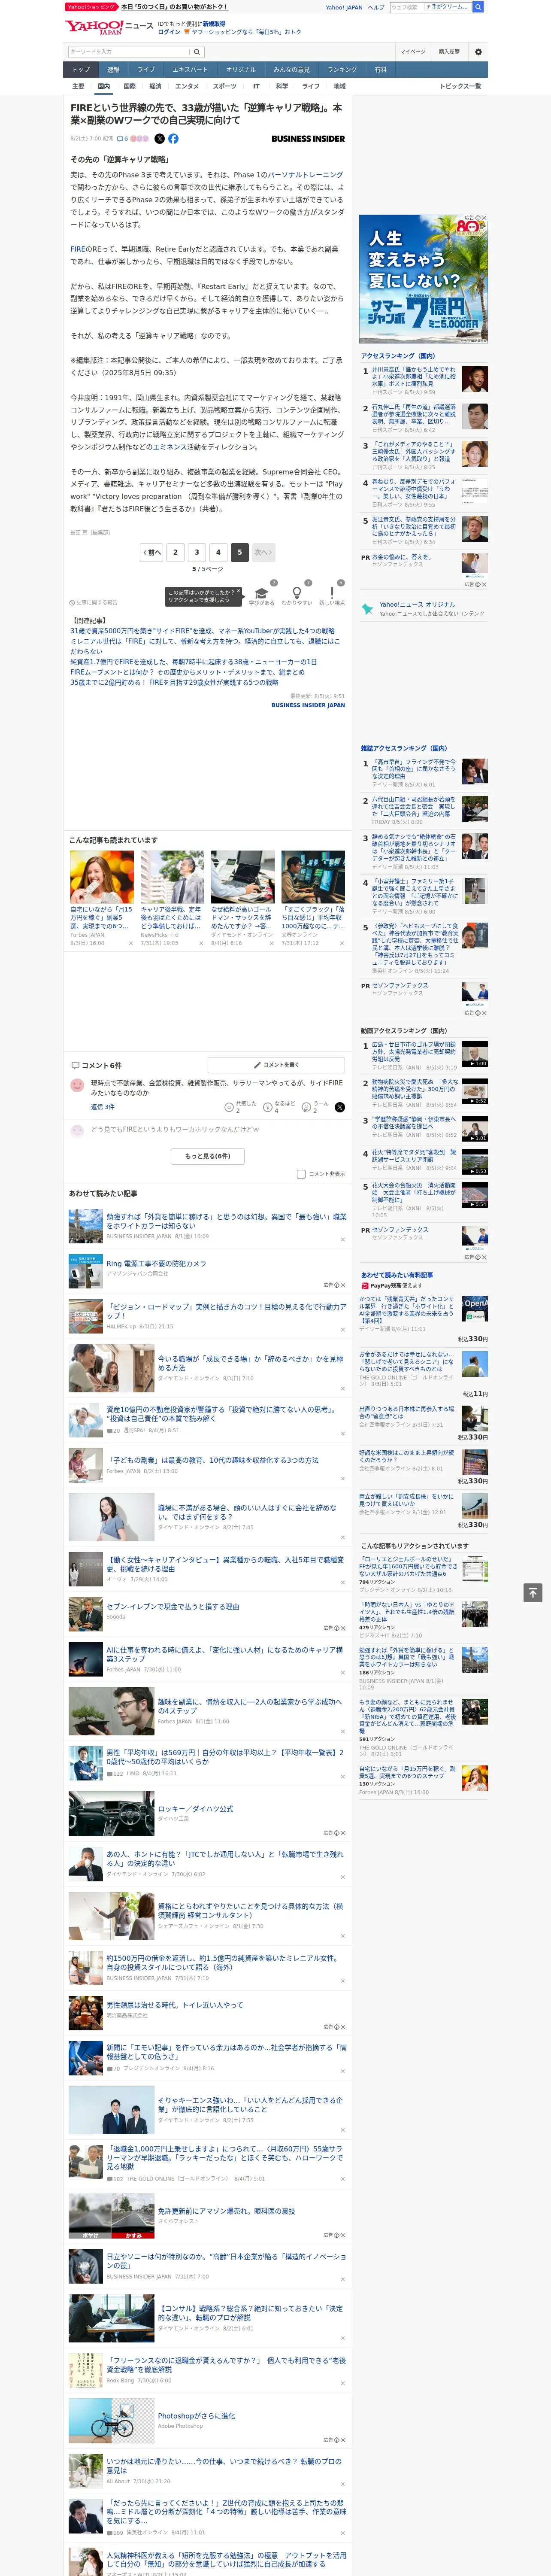Viewport: 551px width, 2576px height.
Task: Click the keyword search magnifier icon
Action: point(197,52)
